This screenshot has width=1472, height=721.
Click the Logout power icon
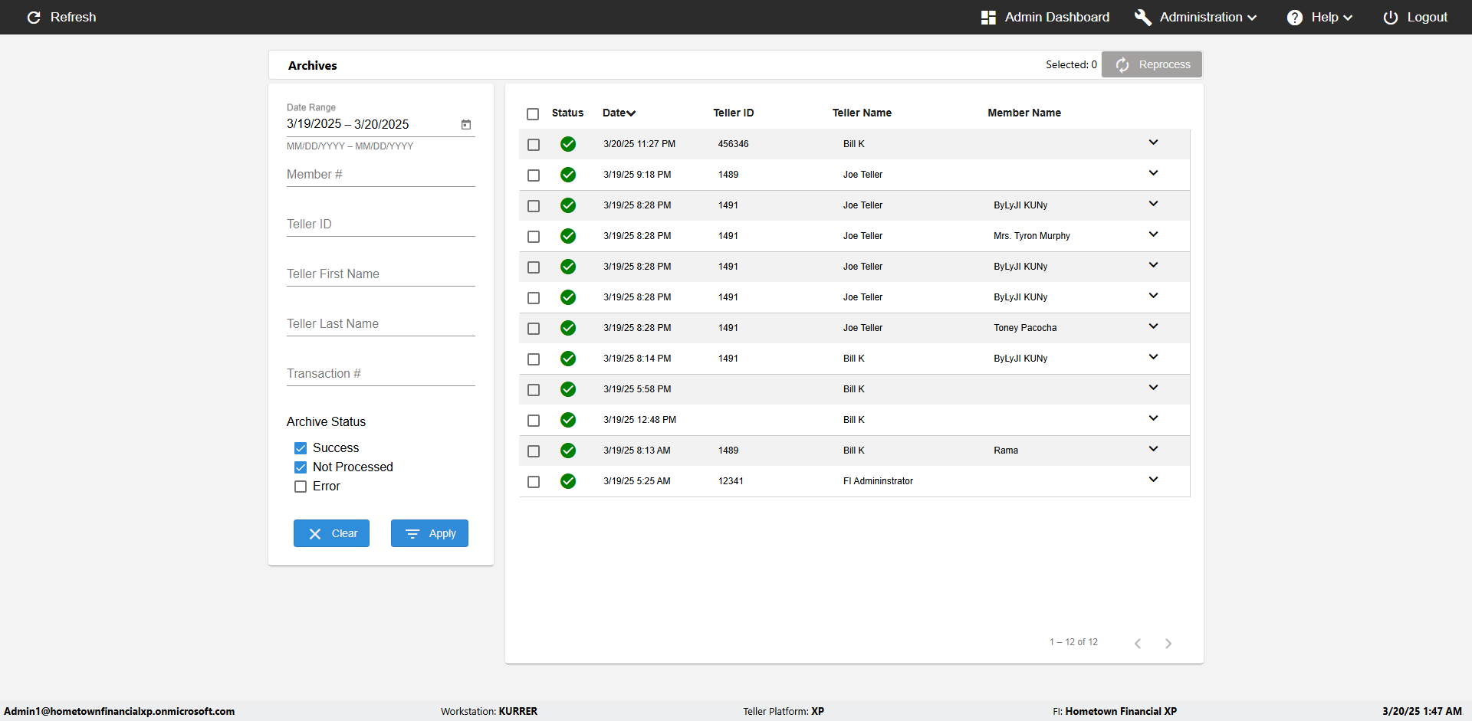[x=1390, y=18]
